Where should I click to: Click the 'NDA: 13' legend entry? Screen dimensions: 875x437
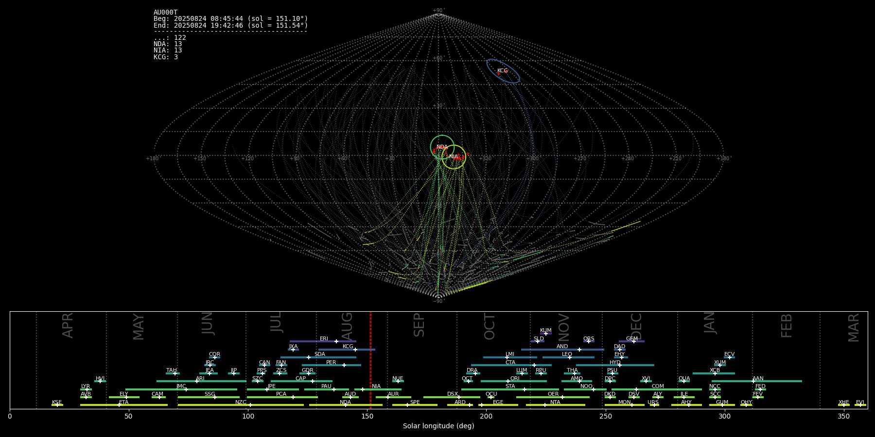[168, 44]
